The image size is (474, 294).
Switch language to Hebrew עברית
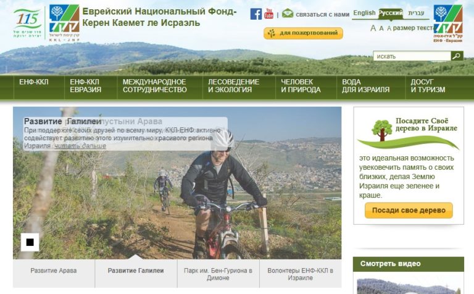(x=416, y=13)
